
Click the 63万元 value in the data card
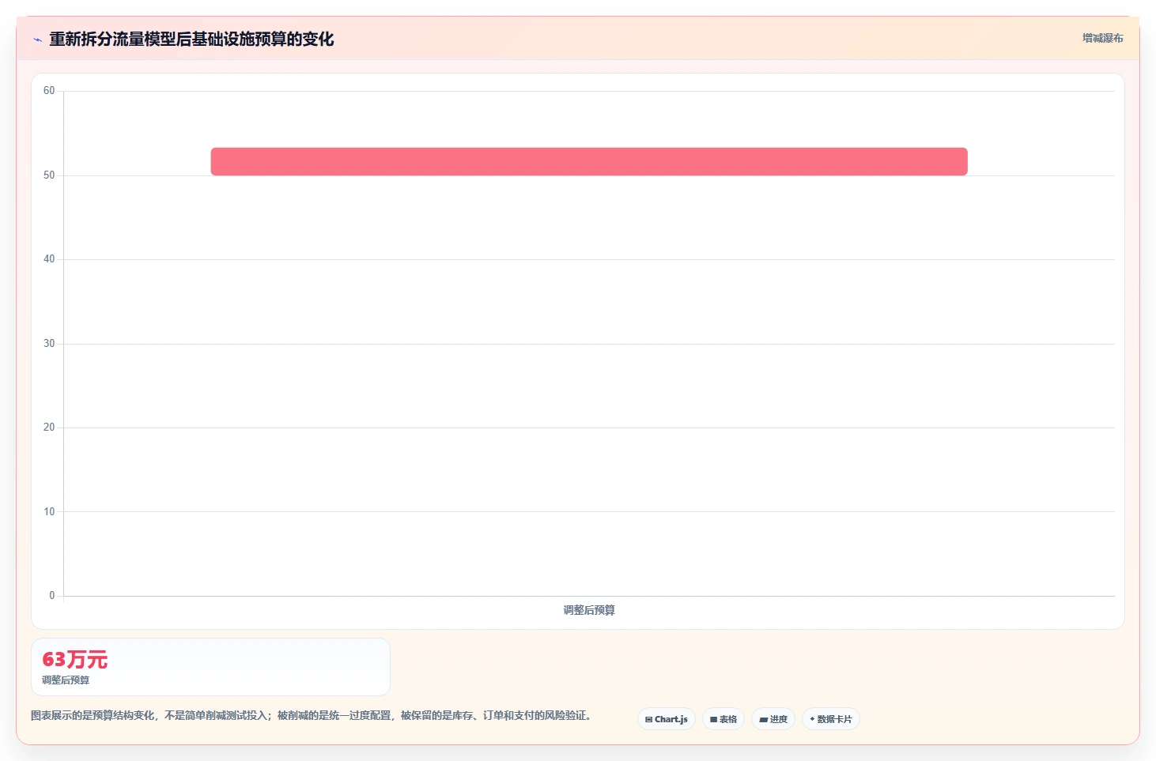(x=75, y=659)
